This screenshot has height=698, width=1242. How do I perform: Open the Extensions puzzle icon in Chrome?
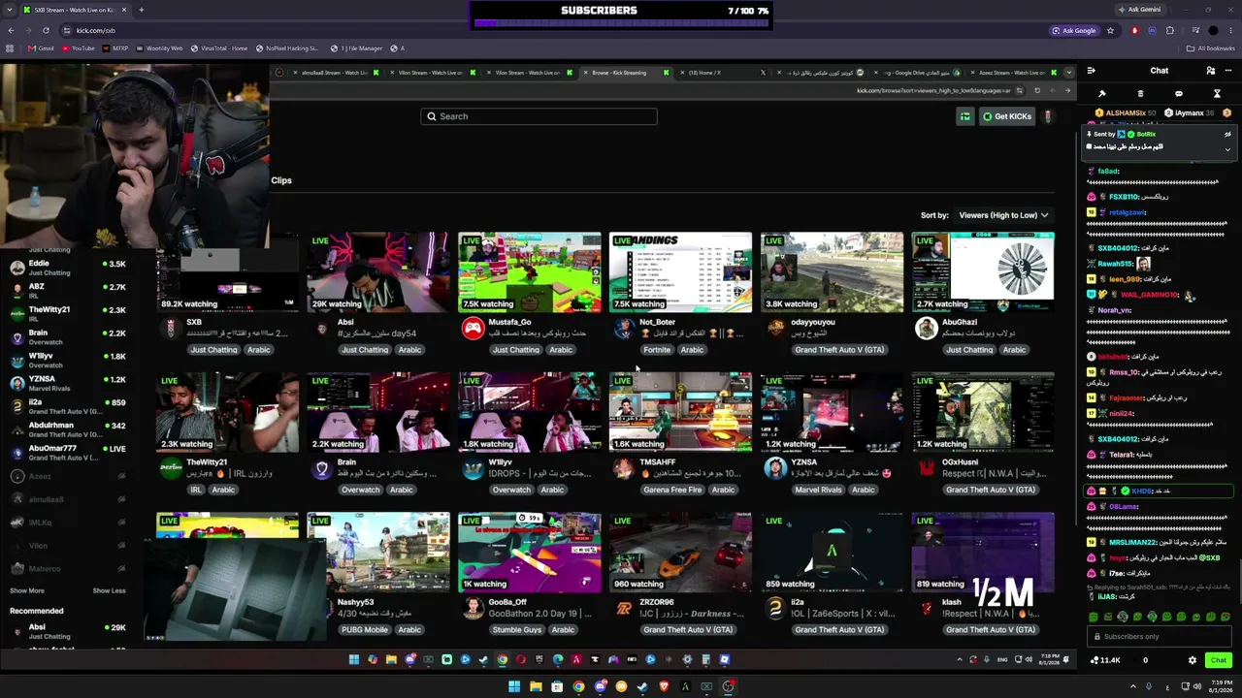point(1170,30)
